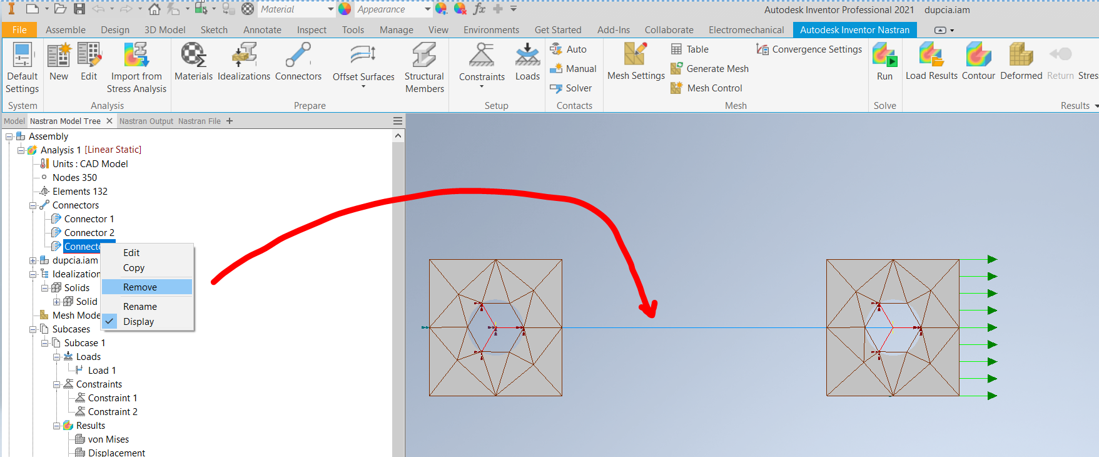Open the Materials tool

click(x=193, y=62)
